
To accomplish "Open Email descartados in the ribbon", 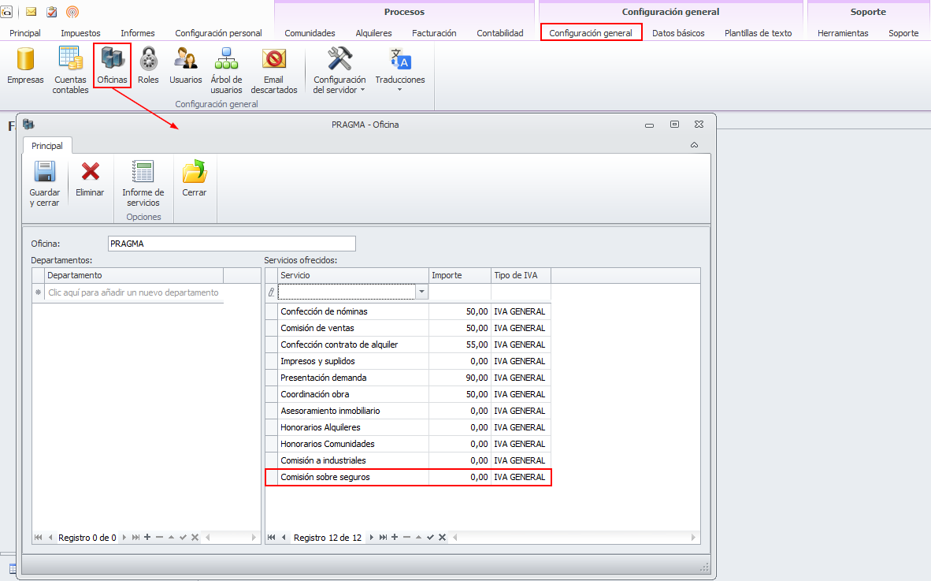I will [274, 70].
